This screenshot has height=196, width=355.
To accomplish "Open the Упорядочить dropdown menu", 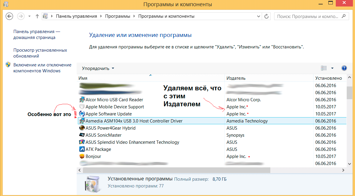I will 98,68.
